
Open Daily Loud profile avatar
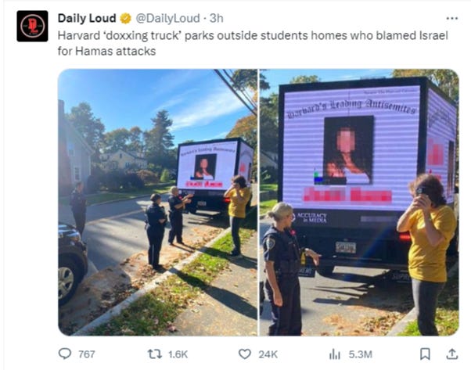click(x=32, y=26)
